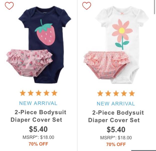Click MSRP $18.00 text under flower set
Screen dimensions: 156x151
116,138
